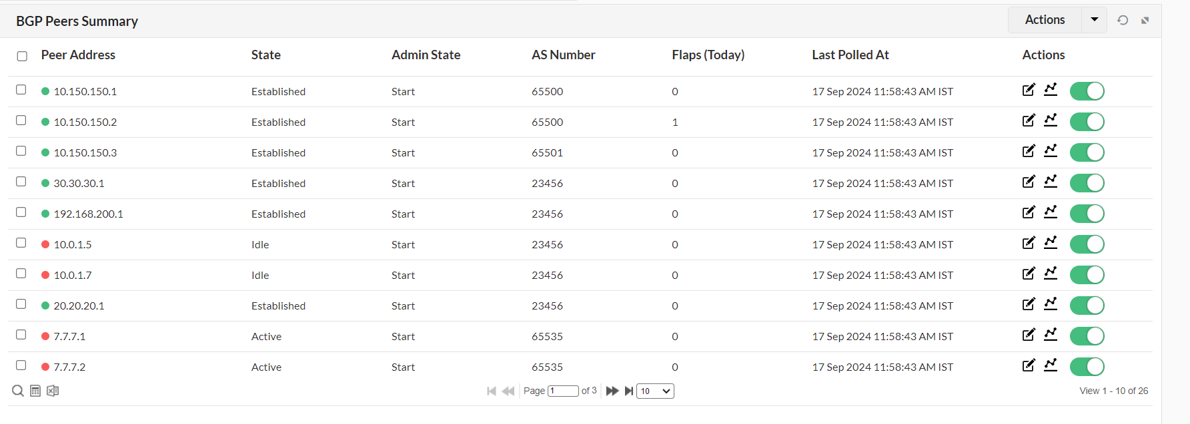This screenshot has width=1190, height=424.
Task: Open the Actions dropdown arrow
Action: click(1094, 19)
